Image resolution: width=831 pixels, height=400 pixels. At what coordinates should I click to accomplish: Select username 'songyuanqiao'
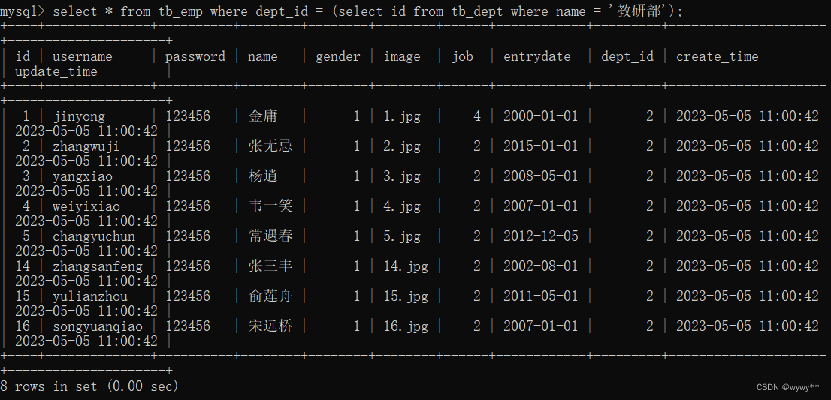(x=98, y=326)
